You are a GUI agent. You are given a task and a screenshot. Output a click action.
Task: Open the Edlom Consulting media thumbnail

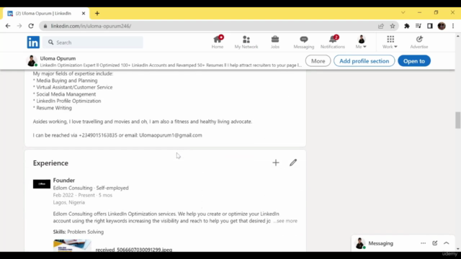[72, 245]
